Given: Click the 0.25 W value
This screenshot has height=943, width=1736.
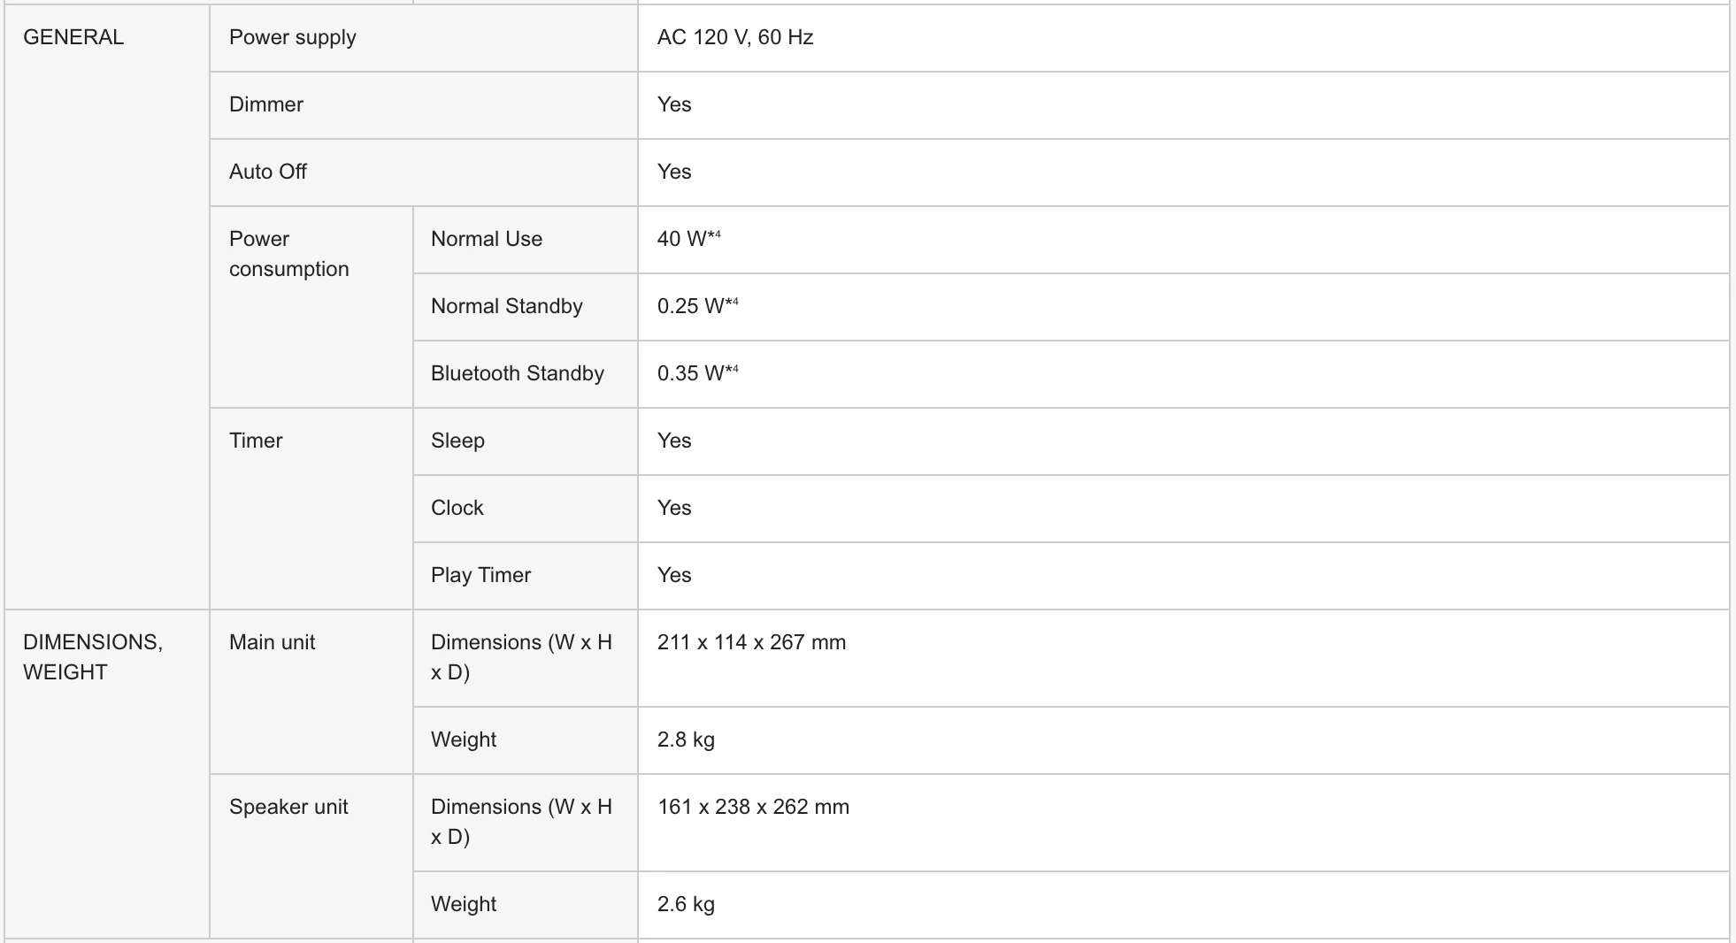Looking at the screenshot, I should point(691,306).
